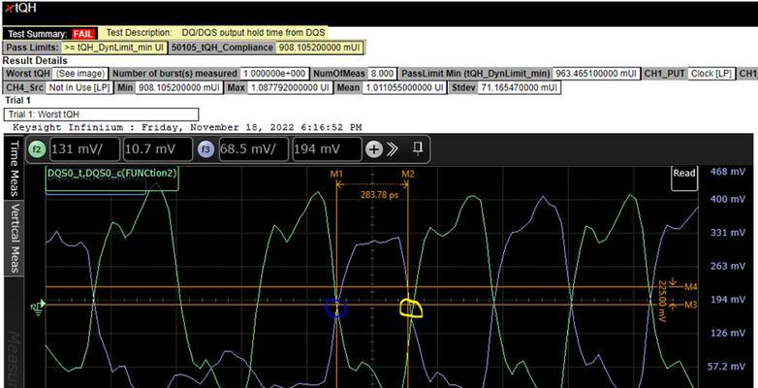Click the Read label box
This screenshot has height=388, width=758.
tap(684, 178)
